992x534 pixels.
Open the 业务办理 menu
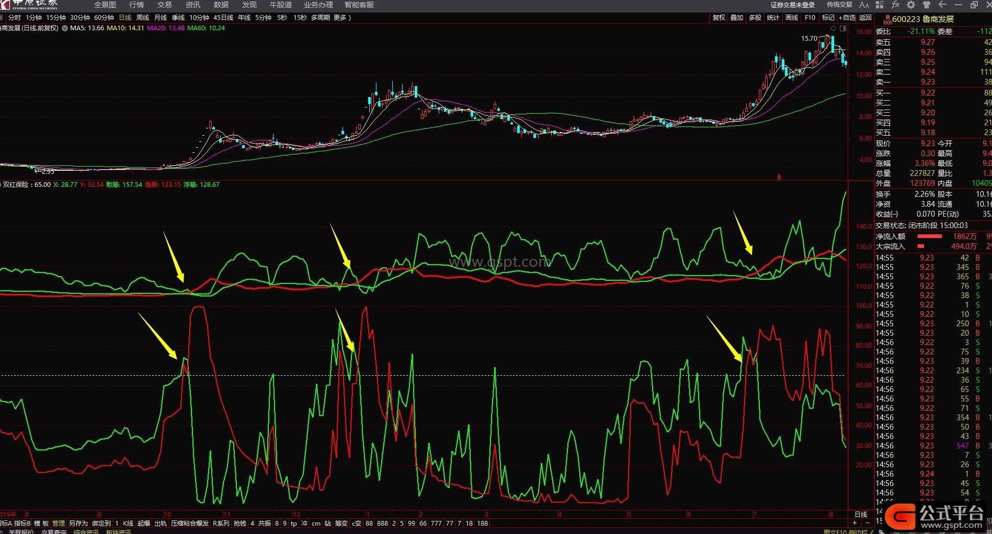(318, 5)
